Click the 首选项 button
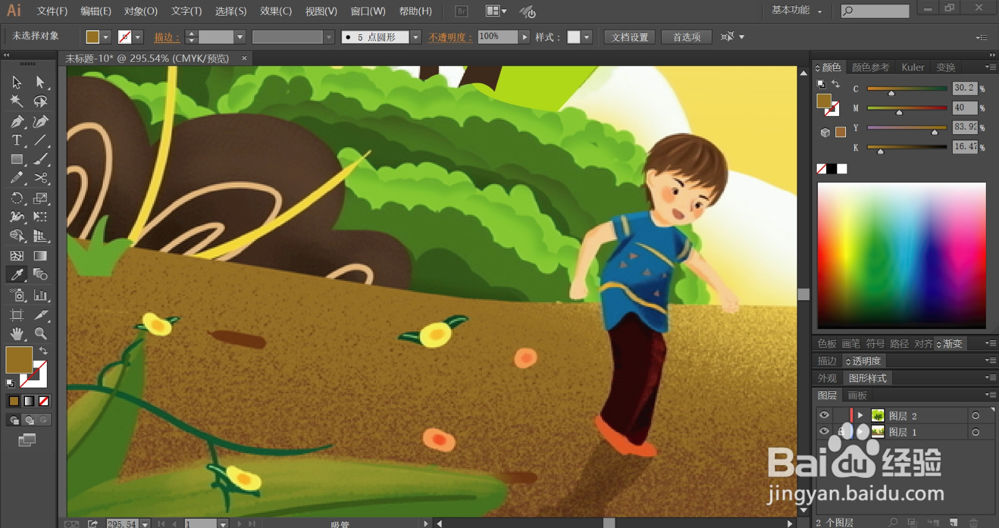Screen dimensions: 999x528 [x=687, y=37]
